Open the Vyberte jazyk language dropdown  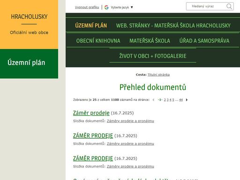(x=122, y=7)
